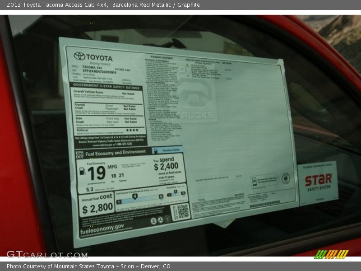Viewport: 361px width, 271px height.
Task: Click the 'Side Crash' rating row label
Action: [x=80, y=120]
